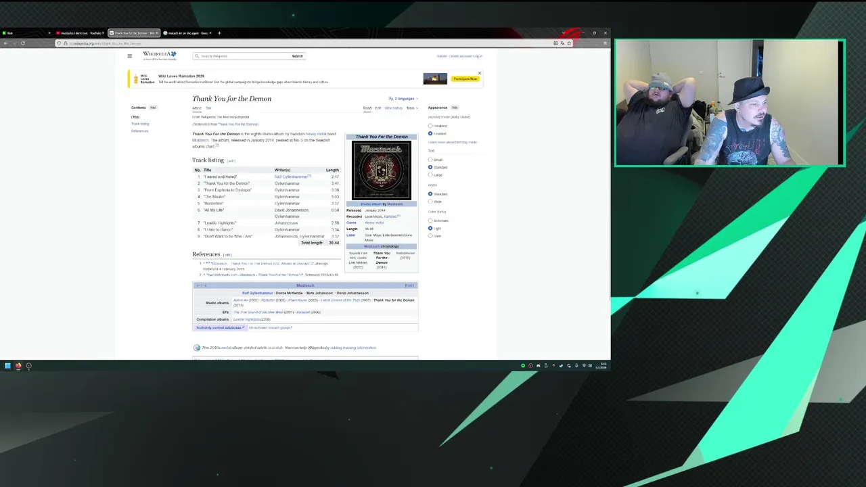Image resolution: width=866 pixels, height=487 pixels.
Task: Jump to References in Contents
Action: (x=139, y=131)
